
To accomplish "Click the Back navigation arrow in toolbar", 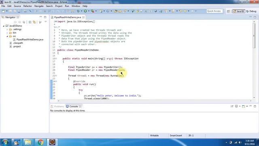I will [185, 11].
